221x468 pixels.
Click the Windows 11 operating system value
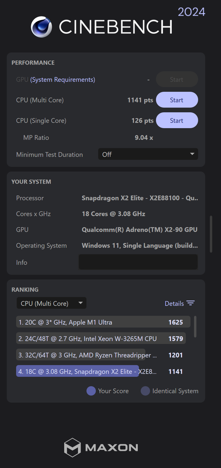[x=140, y=246]
